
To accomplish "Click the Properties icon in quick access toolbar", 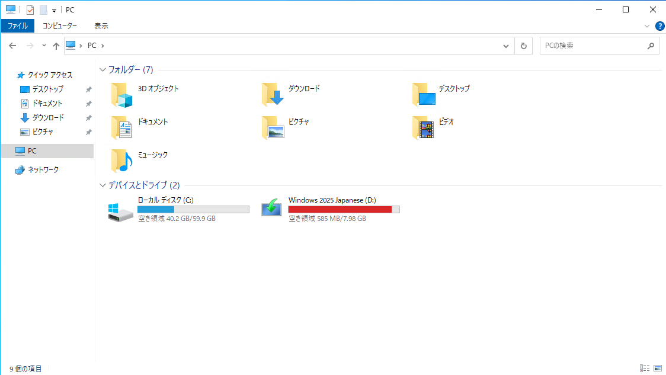I will coord(30,9).
